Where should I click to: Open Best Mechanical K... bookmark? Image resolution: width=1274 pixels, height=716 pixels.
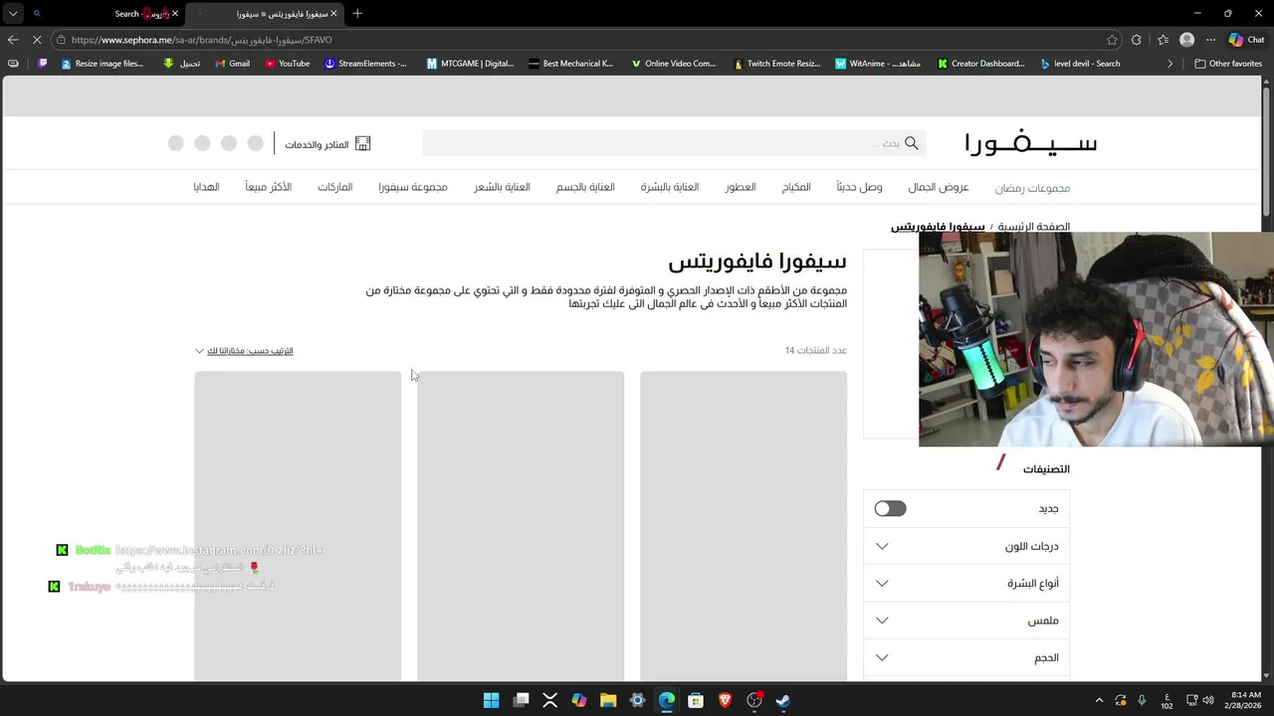tap(571, 64)
